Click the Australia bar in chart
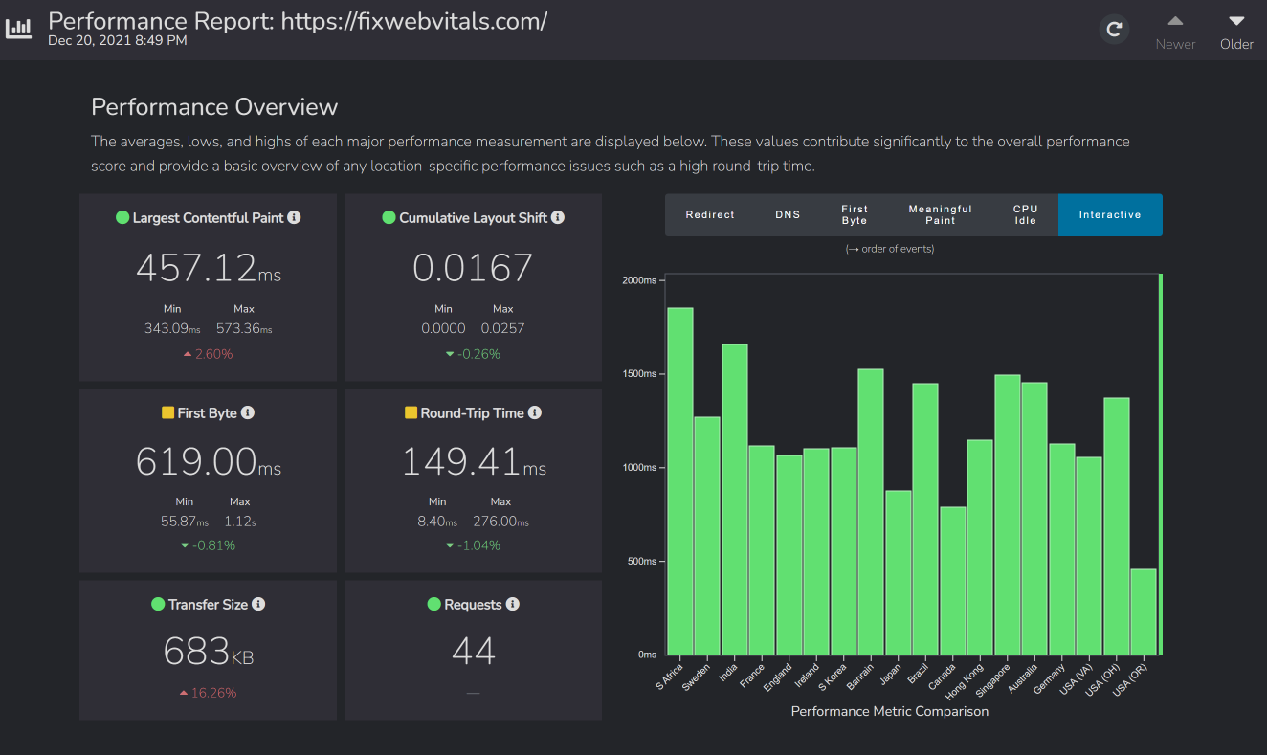This screenshot has width=1267, height=755. point(1034,519)
